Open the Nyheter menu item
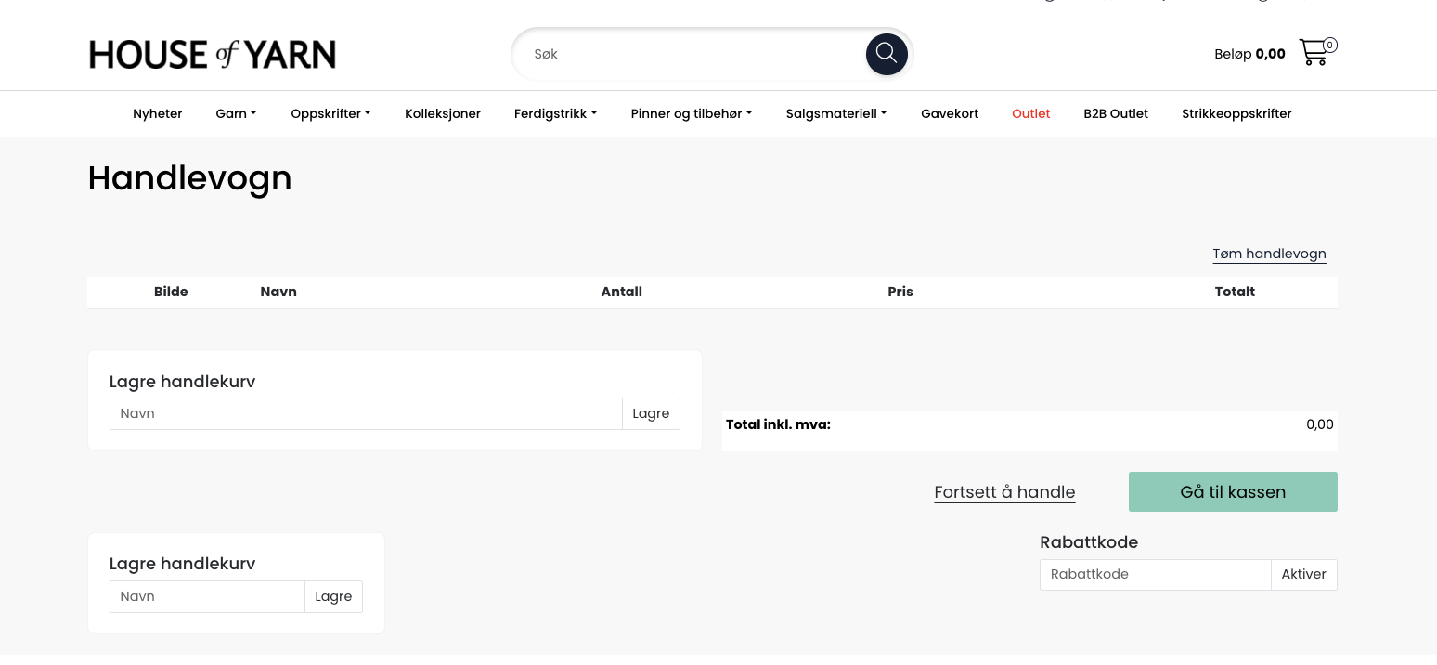The image size is (1437, 665). pyautogui.click(x=158, y=113)
